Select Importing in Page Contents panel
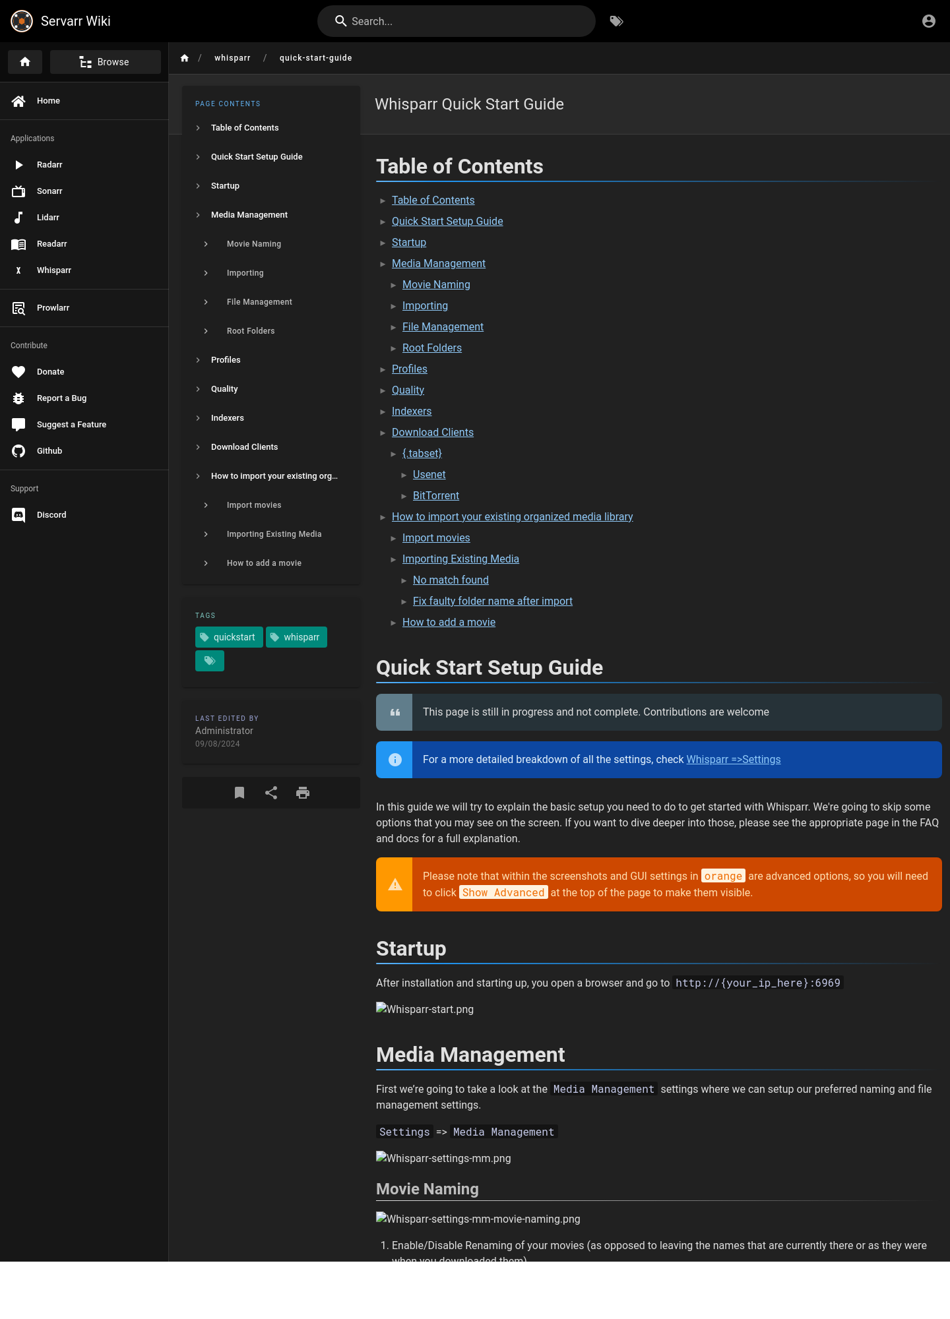The width and height of the screenshot is (950, 1319). click(271, 273)
